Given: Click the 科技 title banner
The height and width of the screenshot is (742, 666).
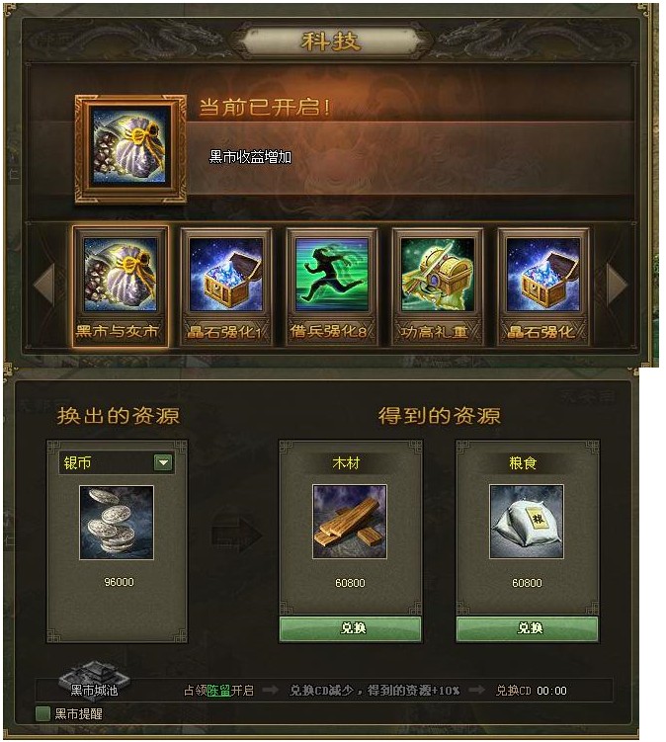Looking at the screenshot, I should [x=331, y=42].
